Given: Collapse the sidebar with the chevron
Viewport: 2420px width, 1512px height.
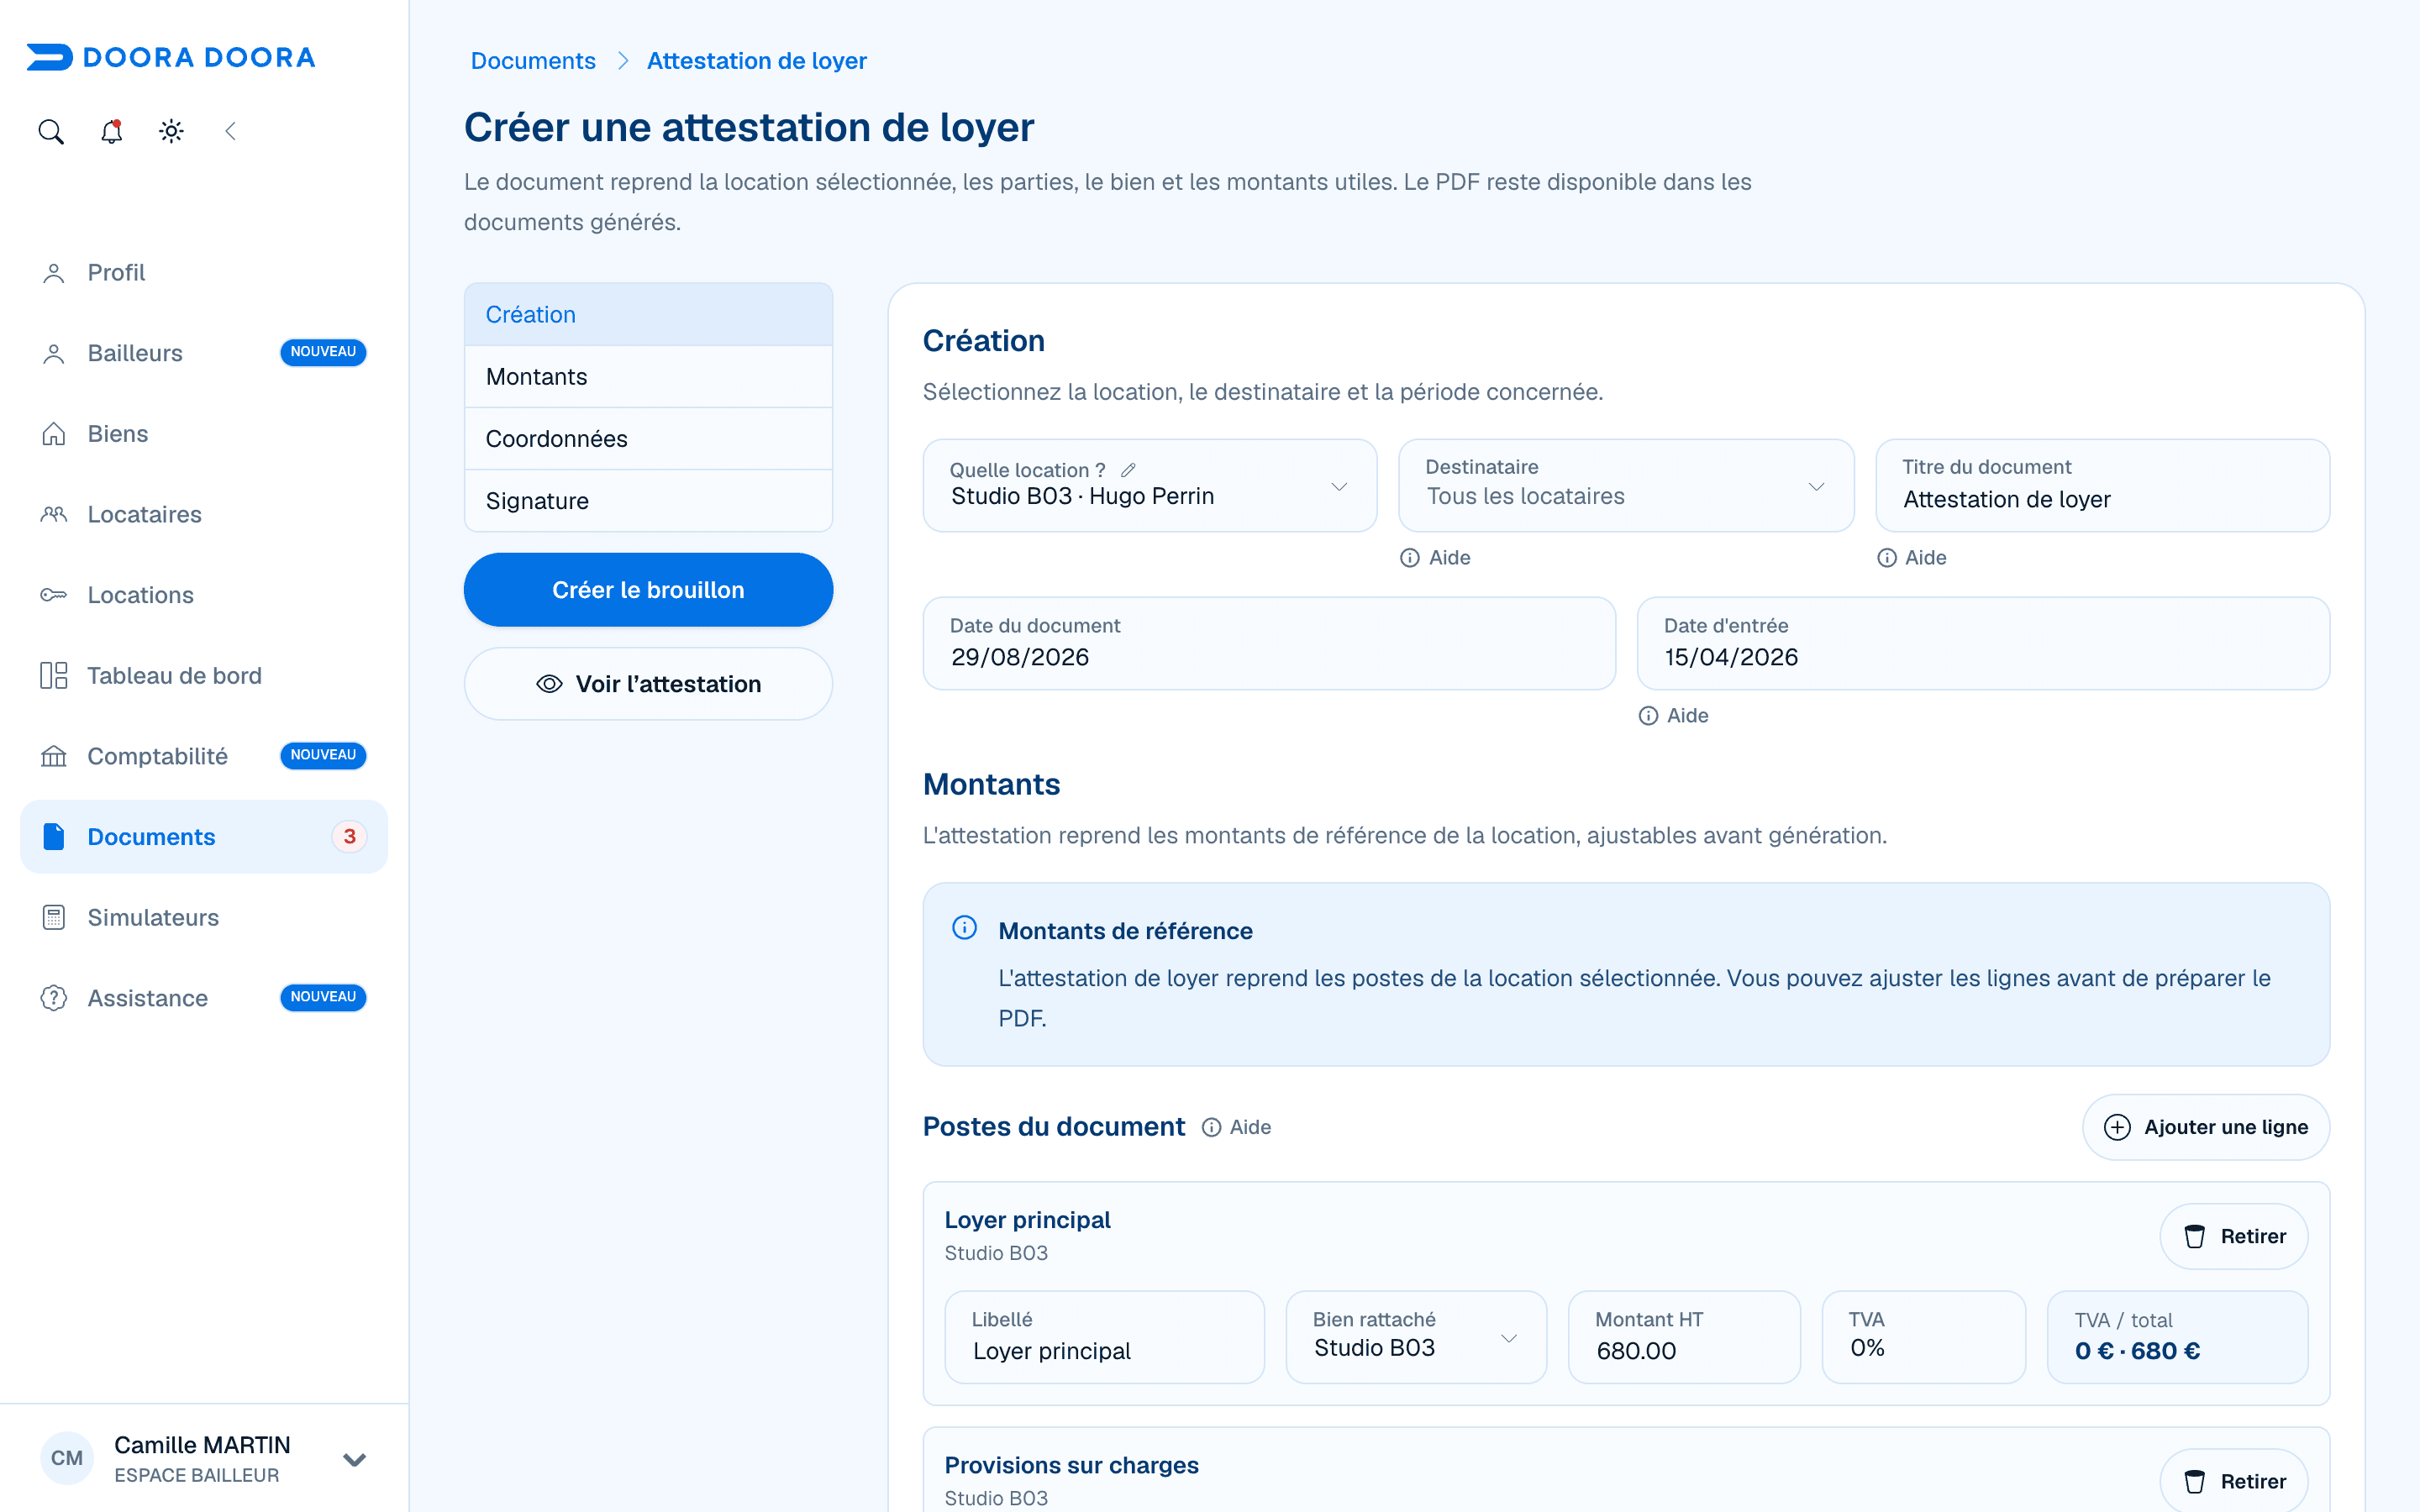Looking at the screenshot, I should pyautogui.click(x=231, y=132).
